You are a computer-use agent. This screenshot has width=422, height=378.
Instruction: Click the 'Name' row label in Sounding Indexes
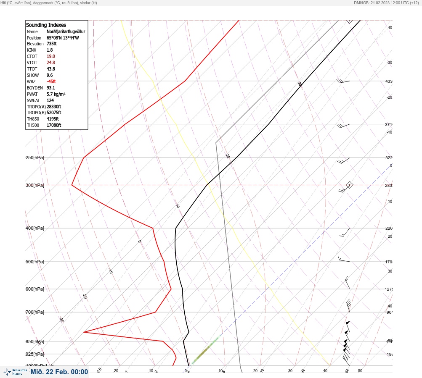[x=32, y=31]
